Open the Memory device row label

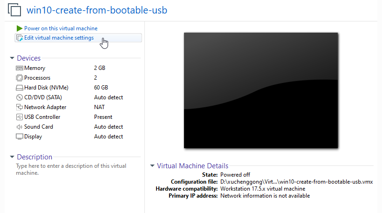click(x=34, y=68)
